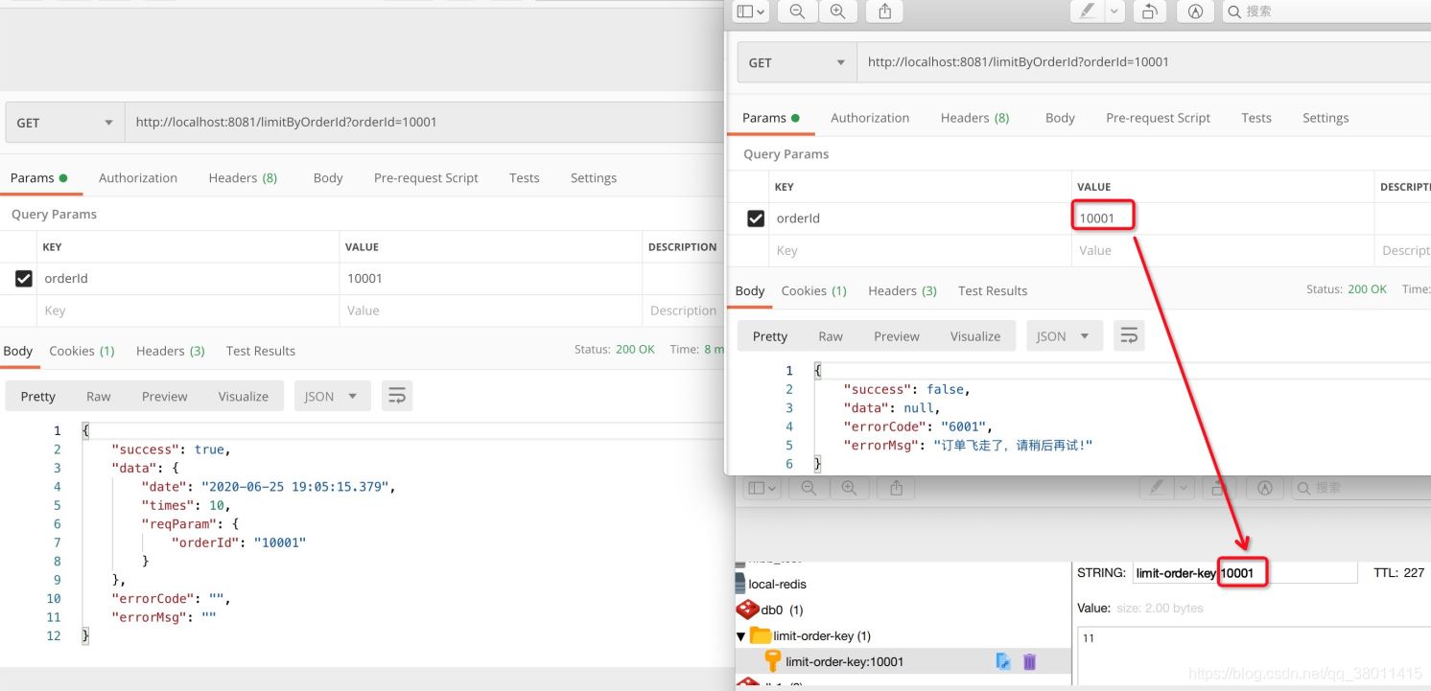Viewport: 1431px width, 691px height.
Task: Click search field in top Preview toolbar
Action: (x=1326, y=12)
